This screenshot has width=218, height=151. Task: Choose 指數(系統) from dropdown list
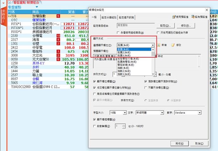(134, 68)
